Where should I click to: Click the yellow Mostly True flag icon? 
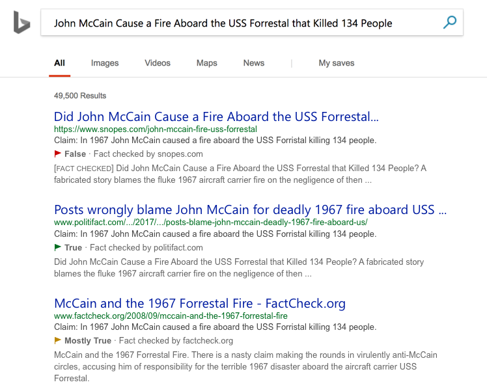(x=57, y=340)
